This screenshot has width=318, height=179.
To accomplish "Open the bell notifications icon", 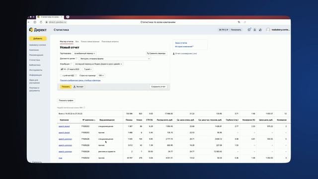I will click(255, 30).
